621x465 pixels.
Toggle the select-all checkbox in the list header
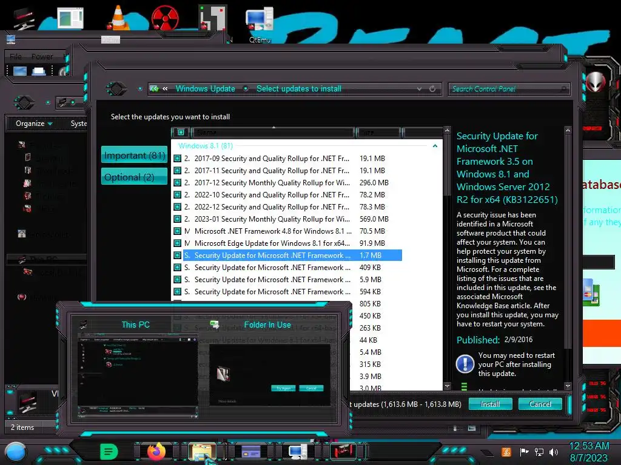click(x=181, y=132)
